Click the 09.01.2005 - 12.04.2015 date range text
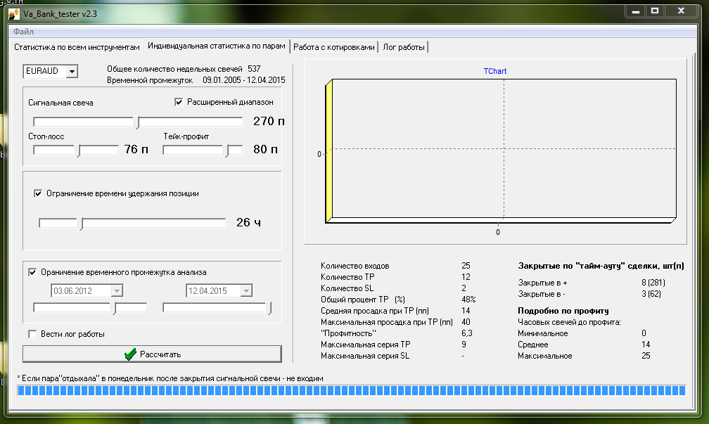709x424 pixels. (243, 80)
